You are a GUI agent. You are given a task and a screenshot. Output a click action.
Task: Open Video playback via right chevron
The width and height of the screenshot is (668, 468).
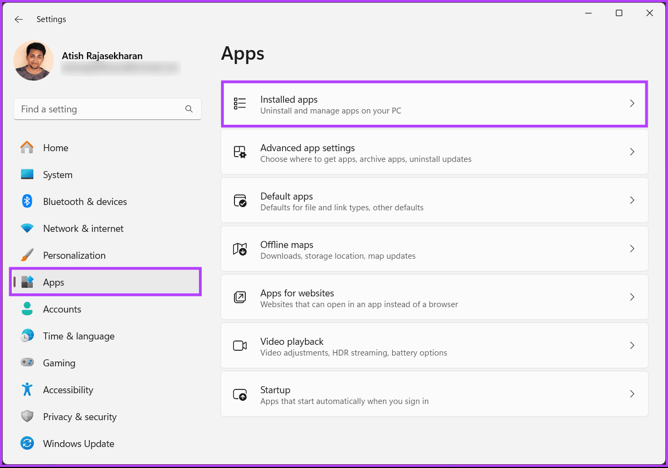click(x=632, y=346)
